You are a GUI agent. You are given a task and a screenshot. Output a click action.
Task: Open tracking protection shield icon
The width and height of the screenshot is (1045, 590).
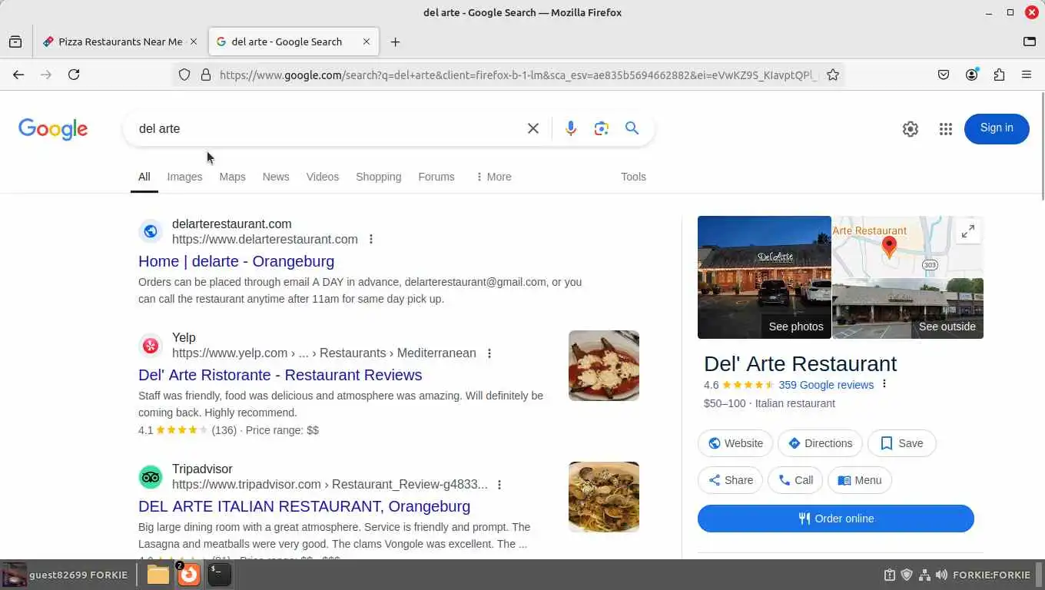[x=184, y=75]
